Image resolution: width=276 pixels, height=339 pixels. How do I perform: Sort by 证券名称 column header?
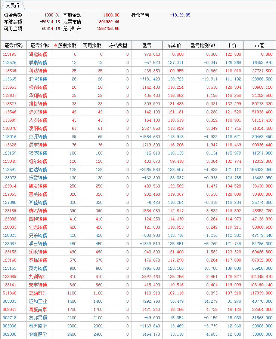coord(40,45)
